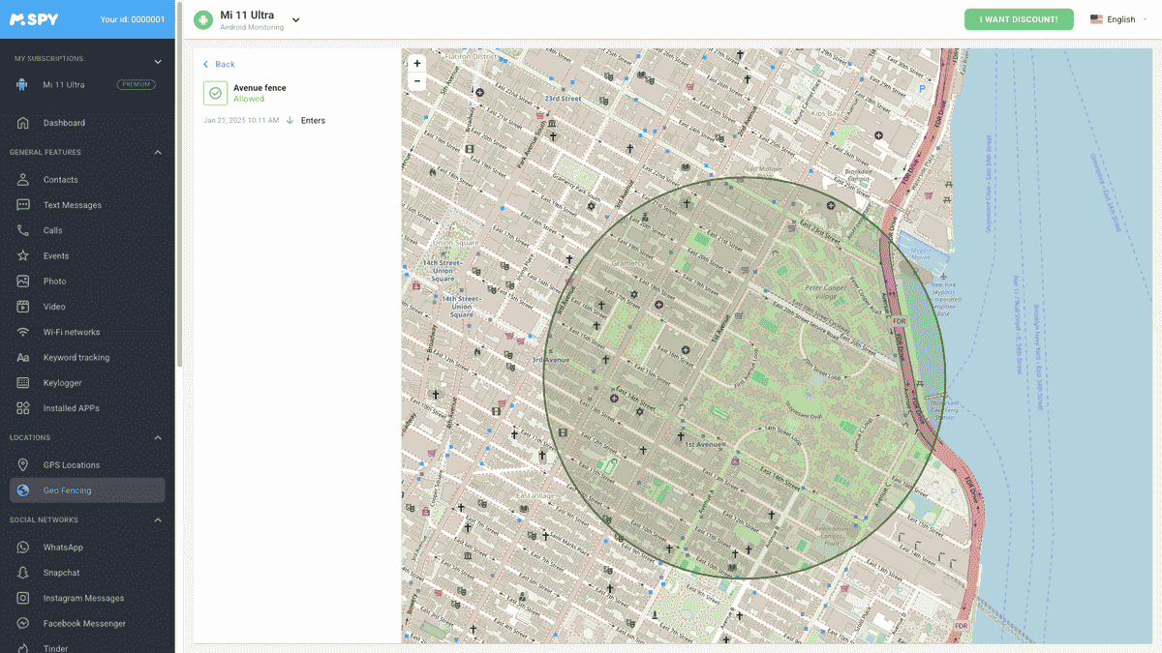Click the Back link above Avenue fence
This screenshot has height=653, width=1162.
[x=217, y=63]
